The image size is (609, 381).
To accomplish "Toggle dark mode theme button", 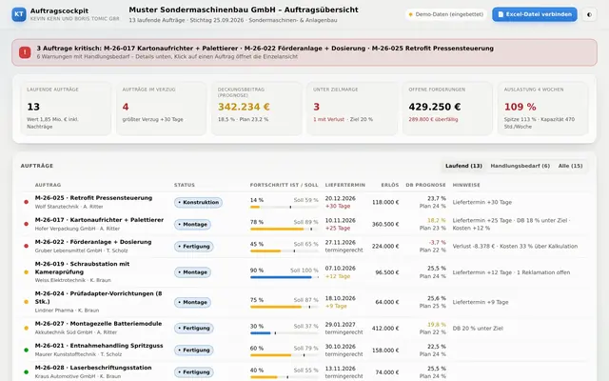I will point(589,15).
